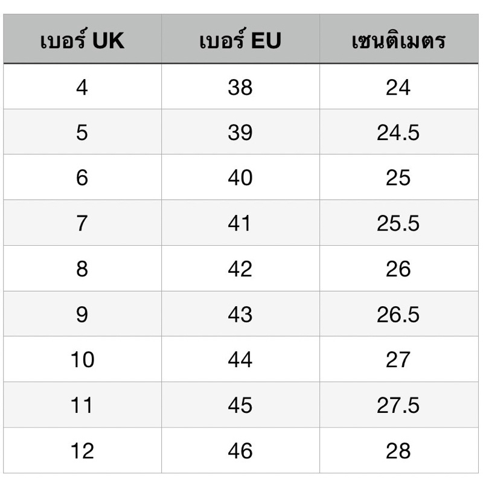
Task: Select UK size 7 cell
Action: [x=82, y=223]
